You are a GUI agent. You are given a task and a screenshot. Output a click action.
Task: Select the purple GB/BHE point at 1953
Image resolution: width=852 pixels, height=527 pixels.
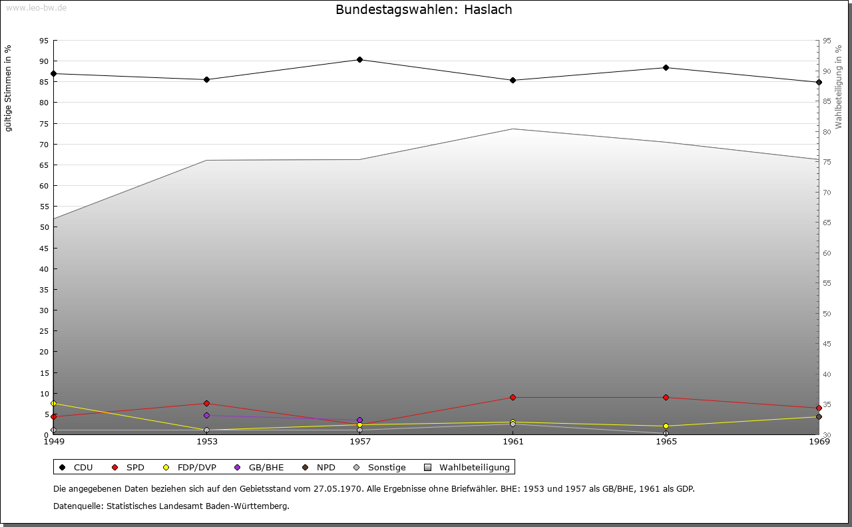[207, 416]
